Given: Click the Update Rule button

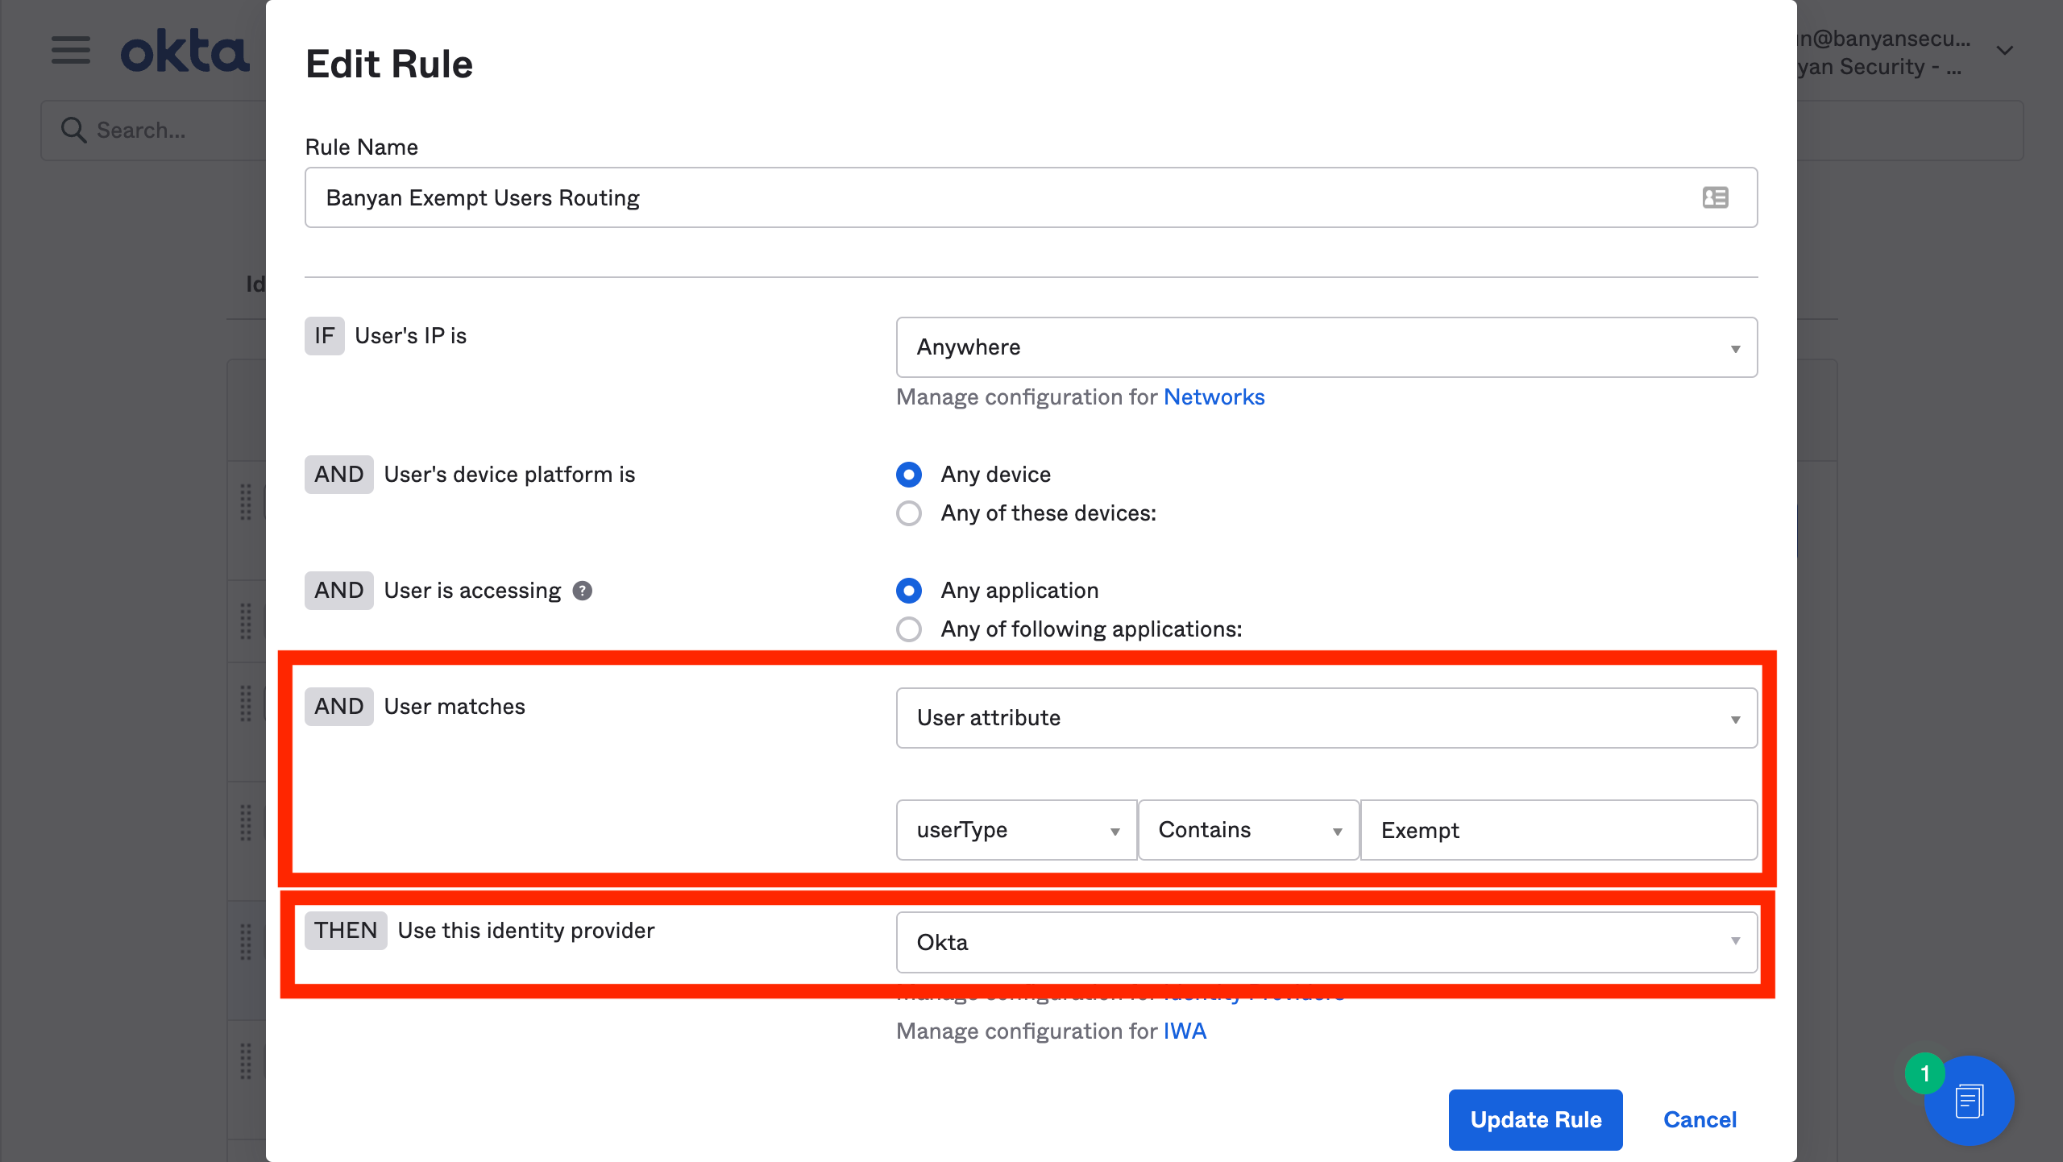Looking at the screenshot, I should (1535, 1119).
